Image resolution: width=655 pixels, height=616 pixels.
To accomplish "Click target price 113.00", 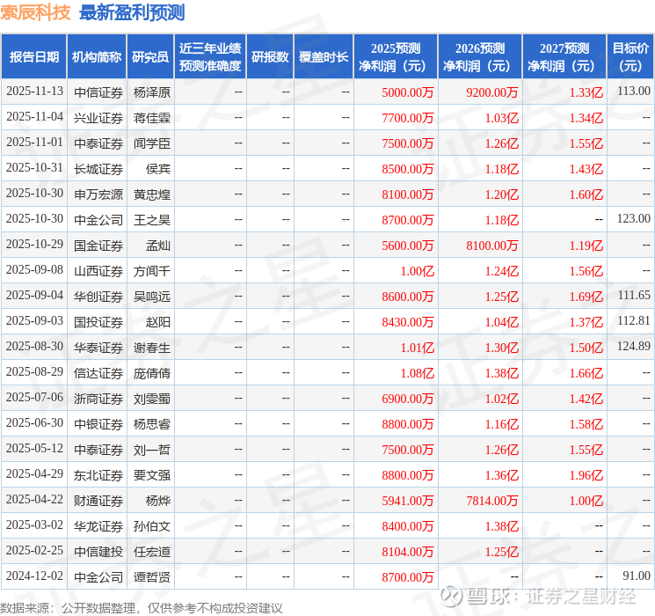I will [x=634, y=92].
